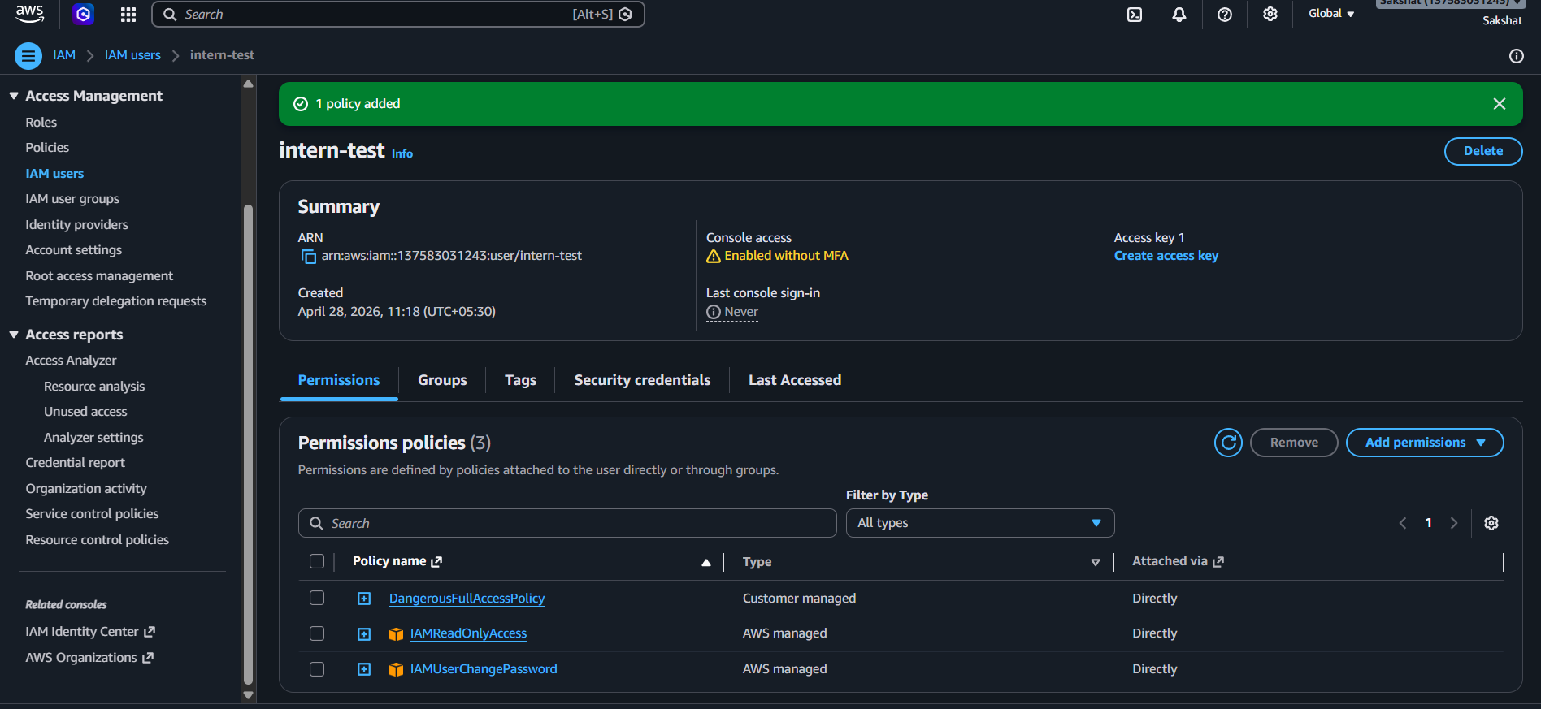1541x709 pixels.
Task: Open the services grid menu
Action: [x=128, y=14]
